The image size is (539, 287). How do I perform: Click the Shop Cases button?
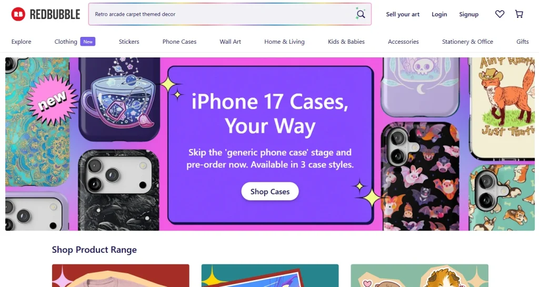point(270,192)
